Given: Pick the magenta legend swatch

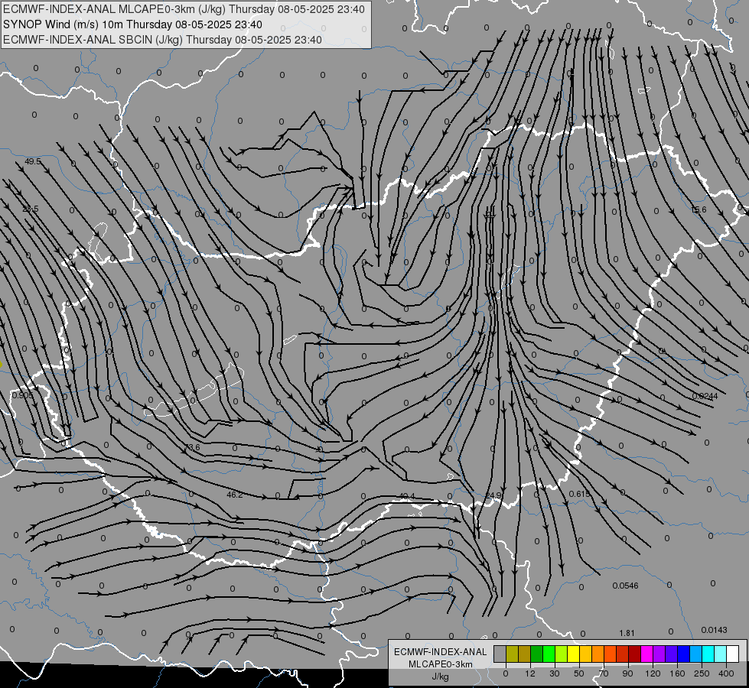Looking at the screenshot, I should [647, 654].
